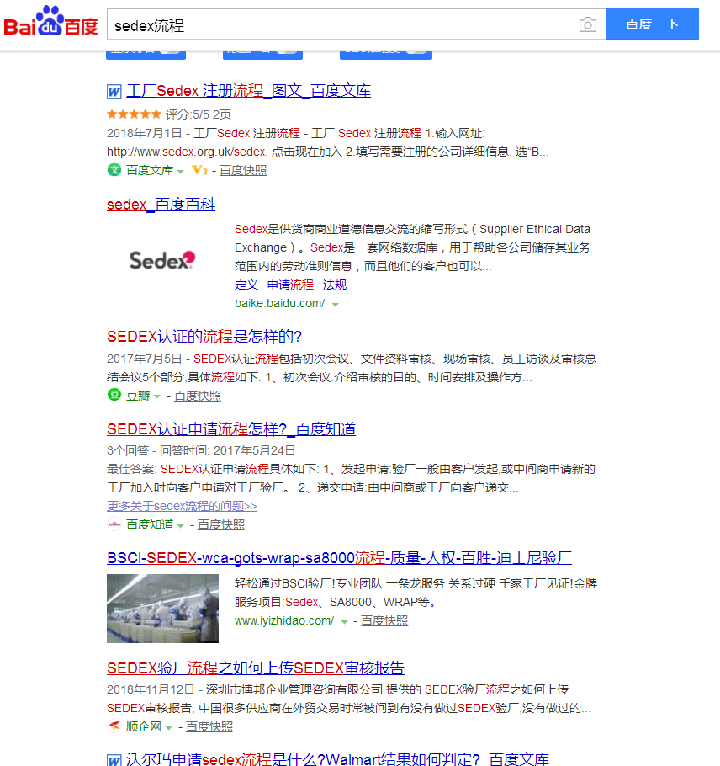Click the 3个回答 - 回答时间: 2017年5月24日 text
Image resolution: width=720 pixels, height=766 pixels.
pos(201,450)
